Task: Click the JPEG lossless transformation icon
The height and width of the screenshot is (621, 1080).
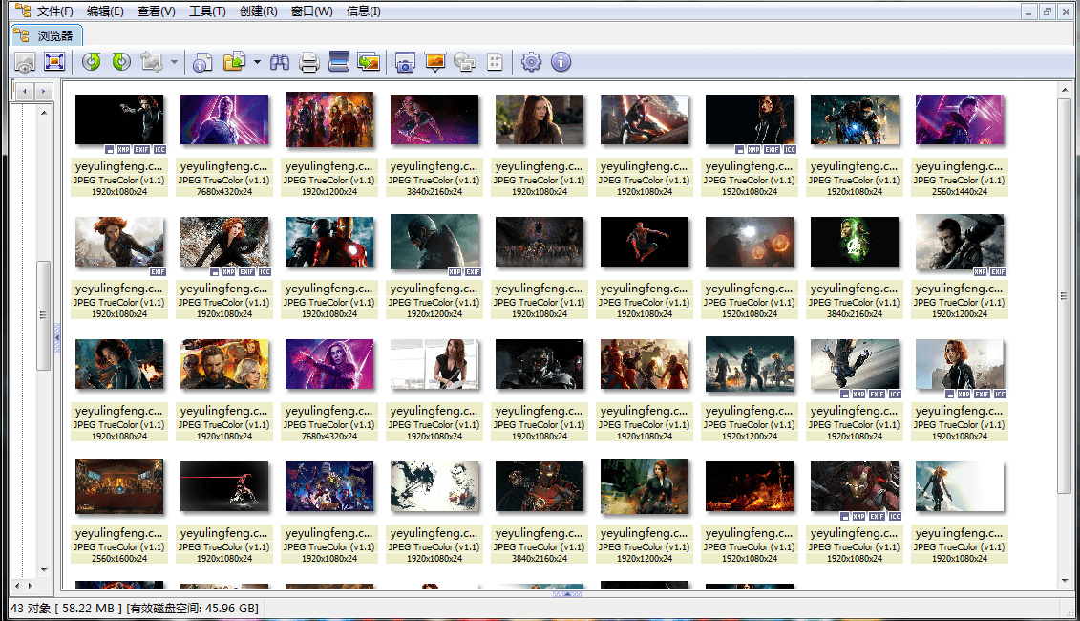Action: [152, 62]
